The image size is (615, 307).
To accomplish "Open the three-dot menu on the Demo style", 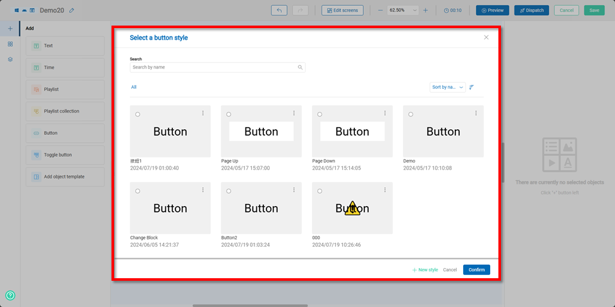I will click(476, 113).
